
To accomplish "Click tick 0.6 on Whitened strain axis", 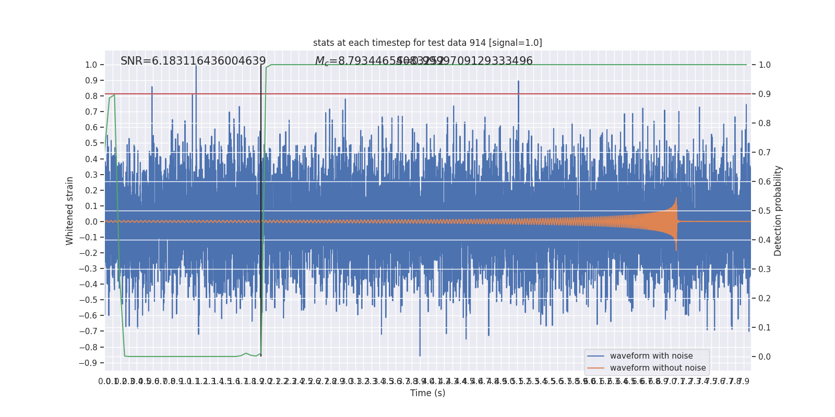I will click(91, 128).
